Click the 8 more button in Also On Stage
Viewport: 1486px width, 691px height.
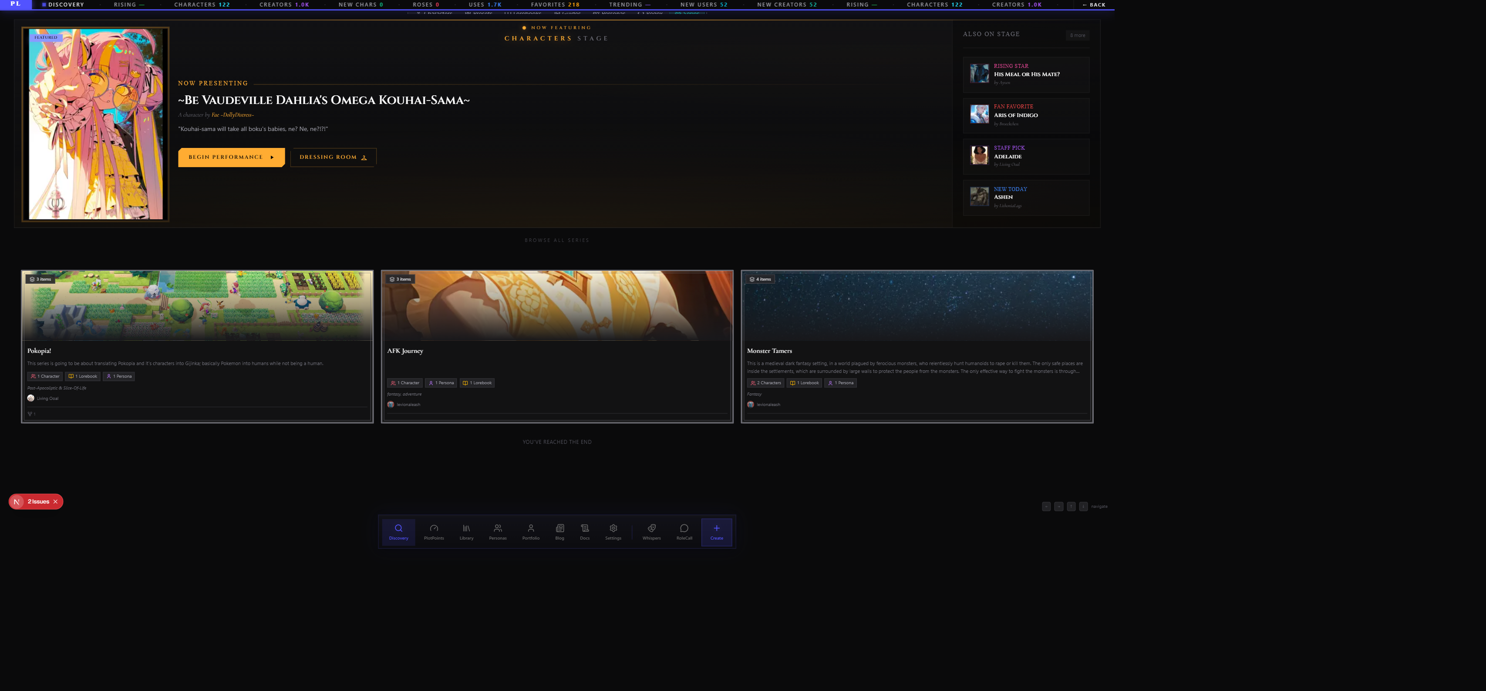pos(1078,35)
